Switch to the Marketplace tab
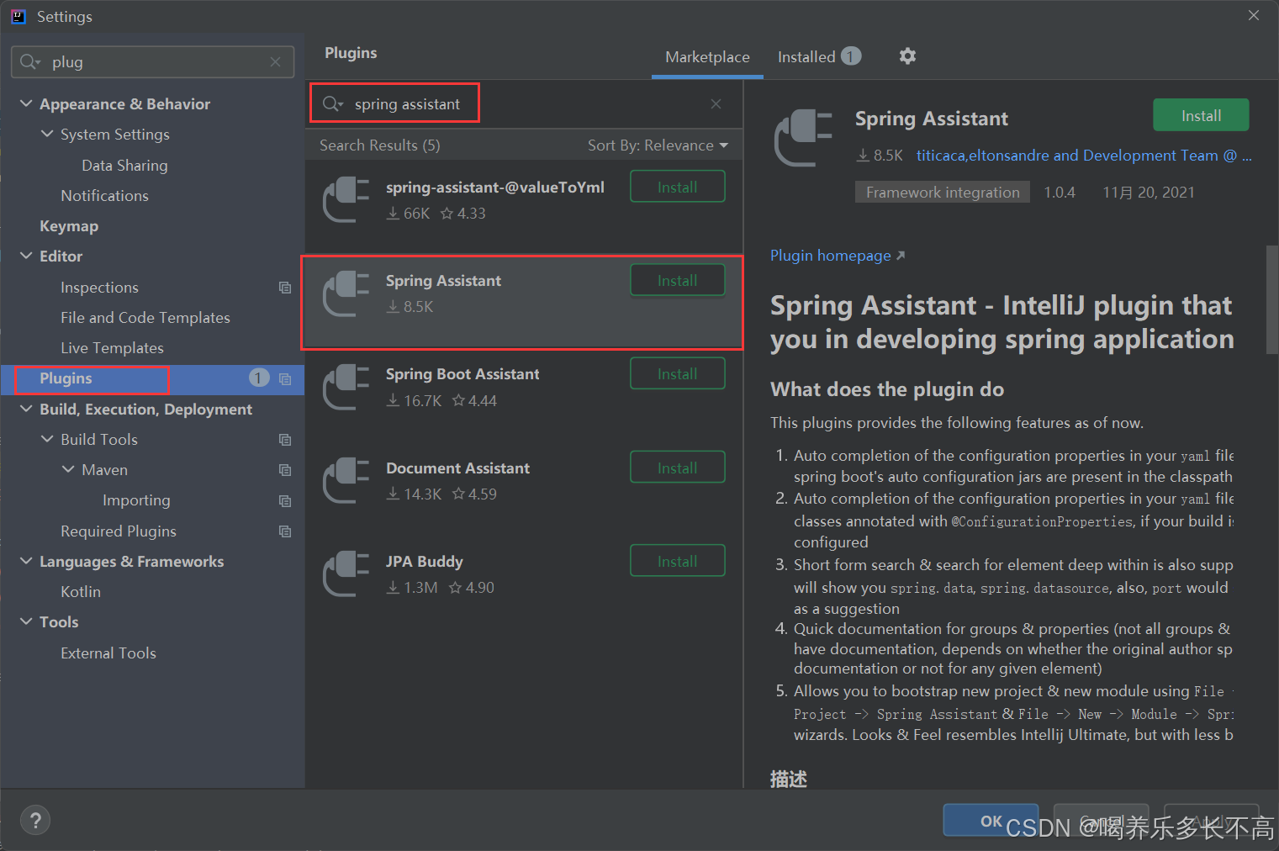This screenshot has width=1279, height=851. click(707, 57)
